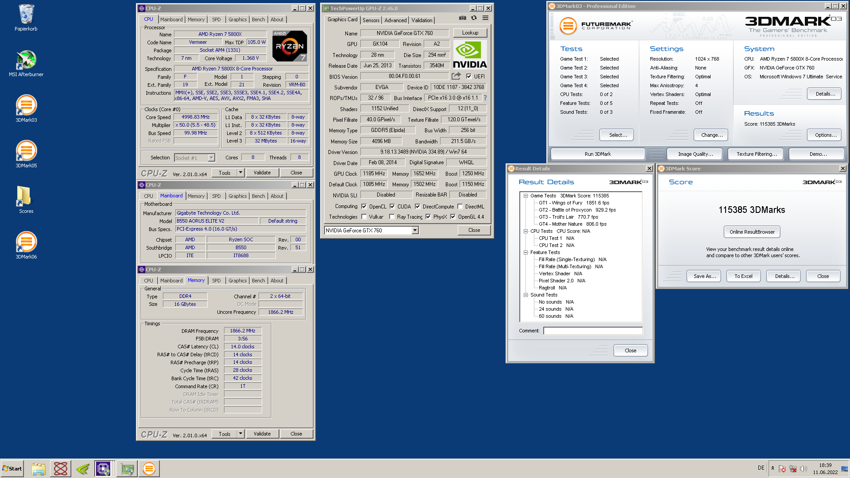850x478 pixels.
Task: Toggle the OpenGL 4.4 checkbox
Action: (453, 217)
